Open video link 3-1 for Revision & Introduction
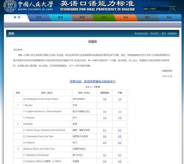This screenshot has height=164, width=184. [x=105, y=155]
